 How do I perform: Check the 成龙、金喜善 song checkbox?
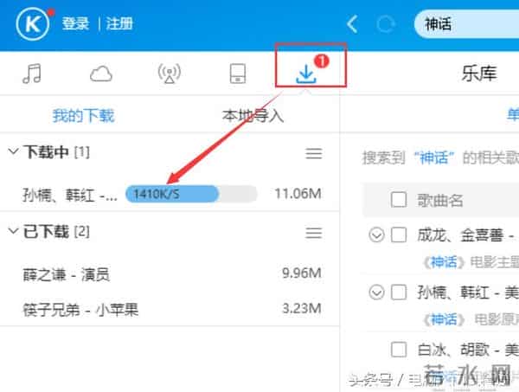click(399, 235)
